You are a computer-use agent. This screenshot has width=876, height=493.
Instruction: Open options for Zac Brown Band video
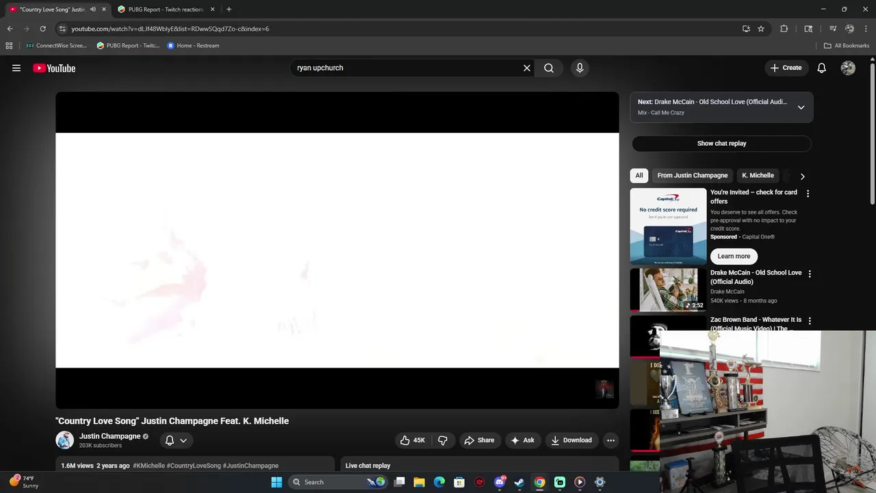pos(810,320)
